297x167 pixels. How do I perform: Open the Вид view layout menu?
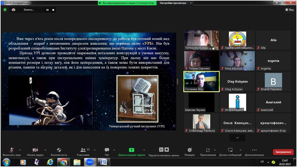pos(289,10)
